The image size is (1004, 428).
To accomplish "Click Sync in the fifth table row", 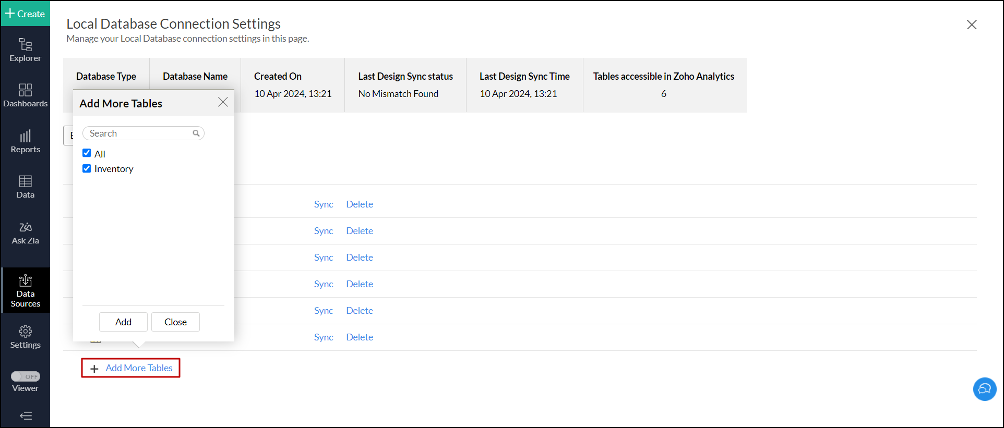I will [x=324, y=311].
